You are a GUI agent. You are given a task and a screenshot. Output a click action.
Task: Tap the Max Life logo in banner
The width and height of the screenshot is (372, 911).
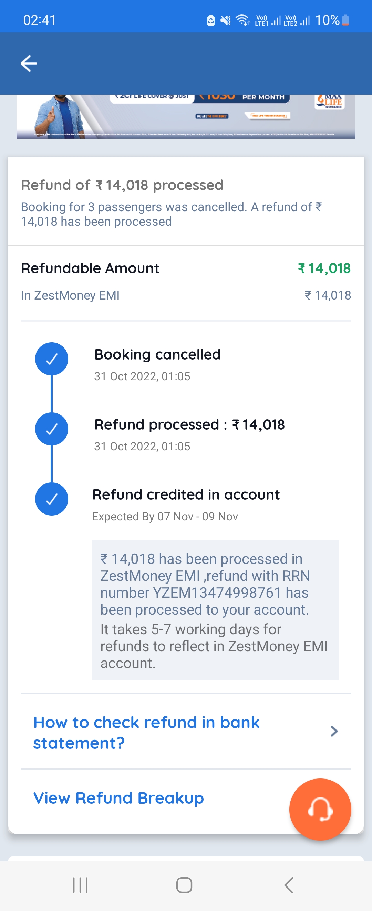click(x=330, y=101)
